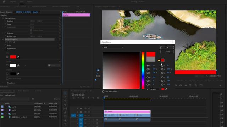
Task: Add a new stroke with plus icon
Action: tap(60, 61)
